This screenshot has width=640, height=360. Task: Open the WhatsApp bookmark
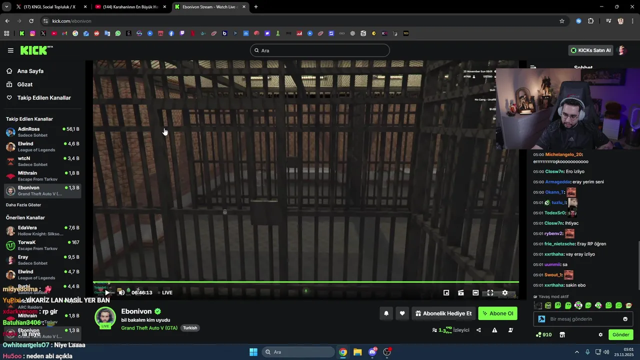[x=118, y=33]
